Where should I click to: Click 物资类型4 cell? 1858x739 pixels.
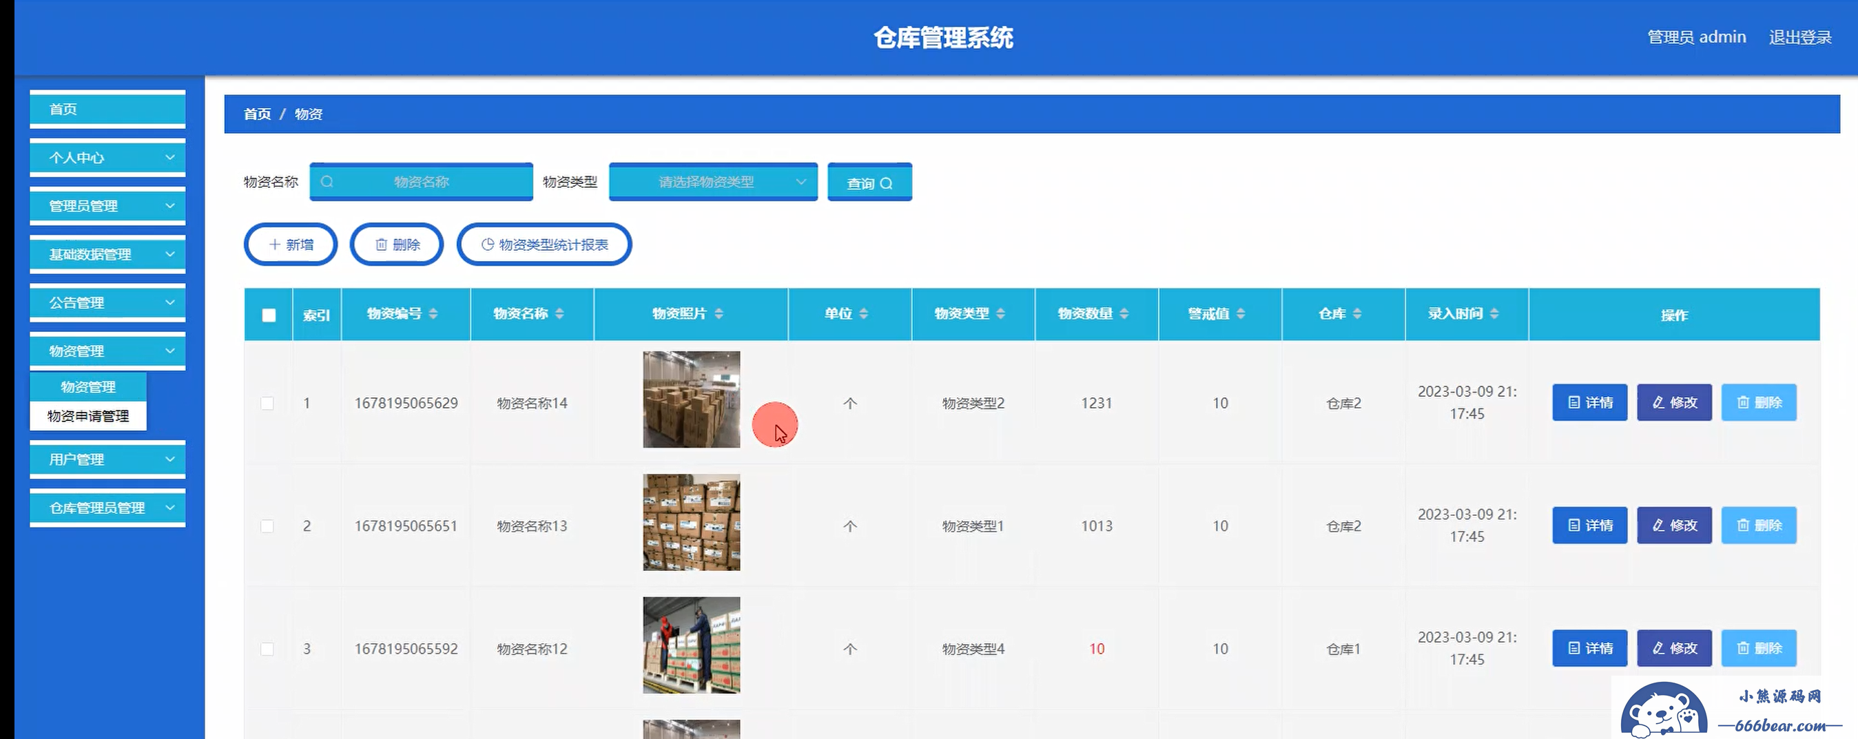pos(973,649)
